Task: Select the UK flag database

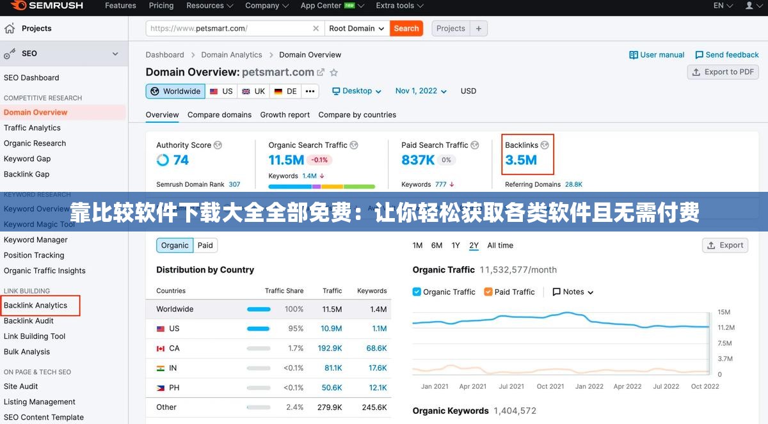Action: pyautogui.click(x=253, y=91)
